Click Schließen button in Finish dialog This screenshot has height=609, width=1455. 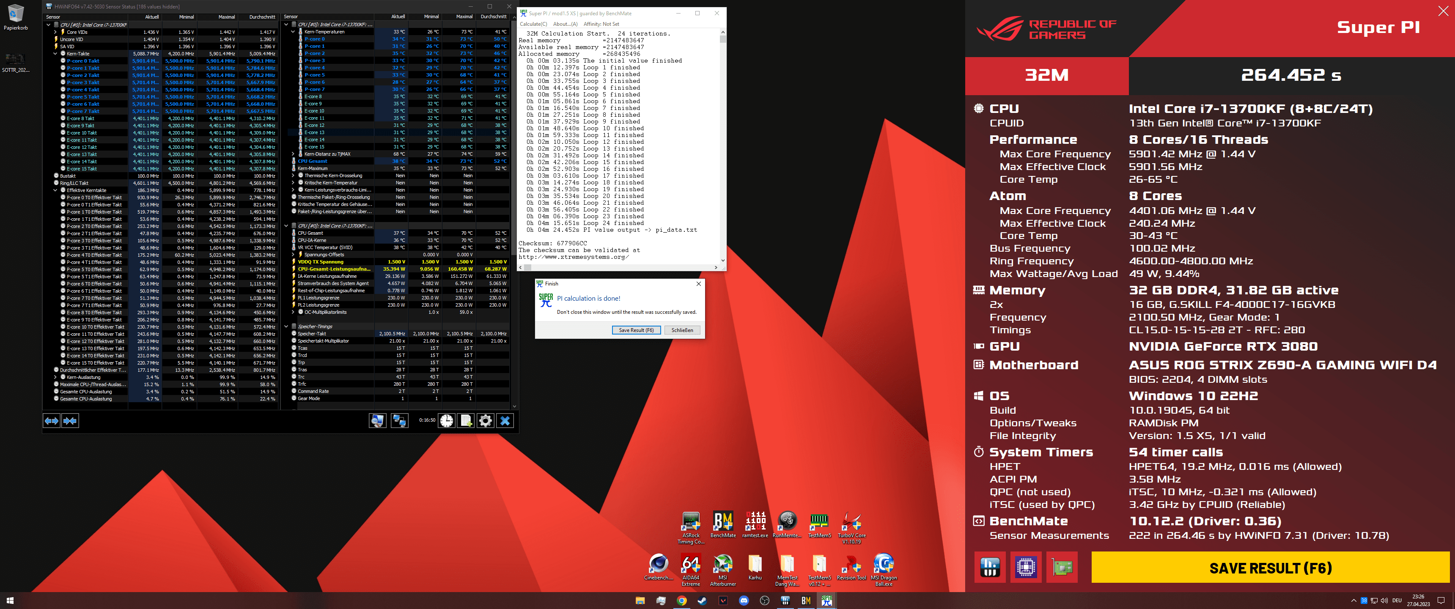tap(682, 330)
